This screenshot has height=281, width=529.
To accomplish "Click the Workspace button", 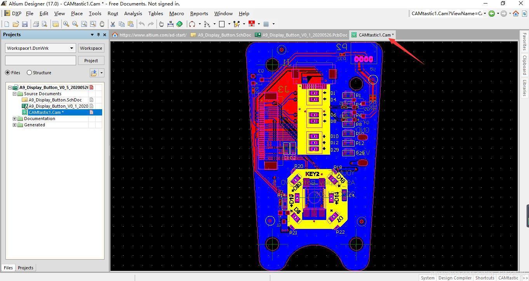I will 91,48.
